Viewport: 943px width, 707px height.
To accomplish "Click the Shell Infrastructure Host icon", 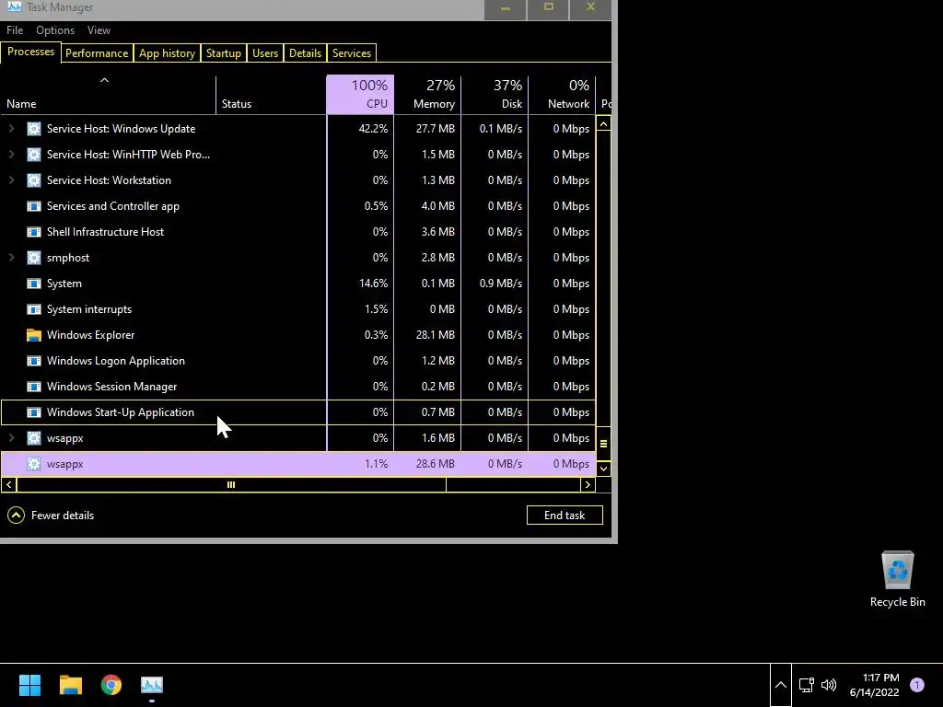I will [x=34, y=232].
